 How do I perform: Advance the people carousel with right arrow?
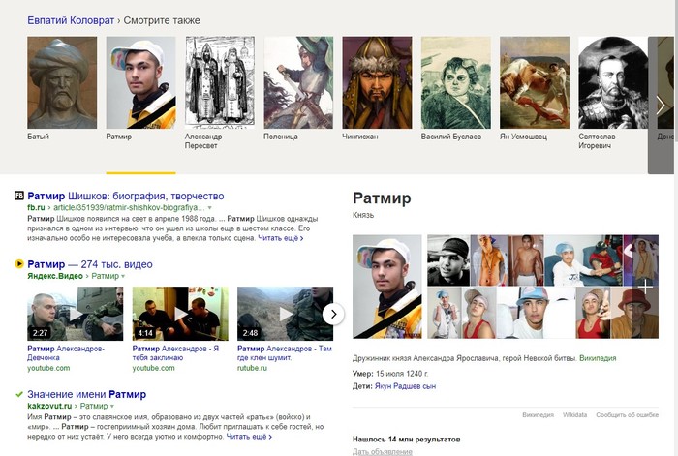661,105
